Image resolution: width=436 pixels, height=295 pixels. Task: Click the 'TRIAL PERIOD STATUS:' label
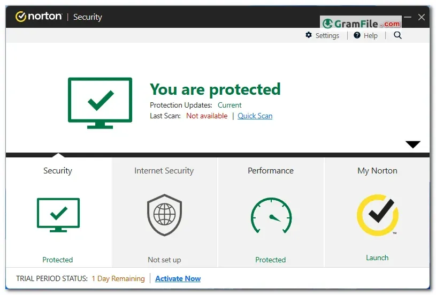point(52,278)
